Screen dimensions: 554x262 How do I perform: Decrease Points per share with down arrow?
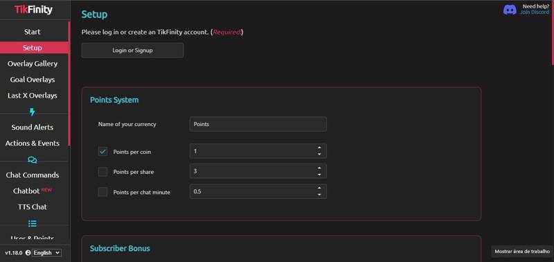[x=319, y=174]
